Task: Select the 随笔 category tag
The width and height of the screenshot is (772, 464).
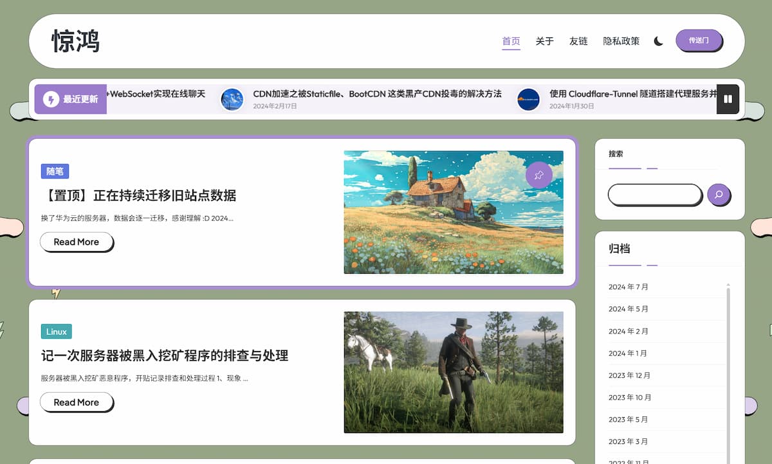Action: click(55, 172)
